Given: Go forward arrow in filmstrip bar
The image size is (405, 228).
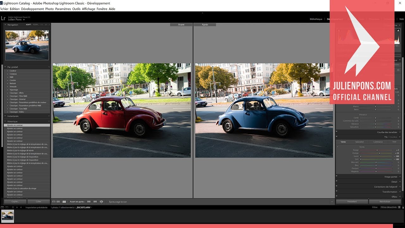Looking at the screenshot, I should coord(21,207).
